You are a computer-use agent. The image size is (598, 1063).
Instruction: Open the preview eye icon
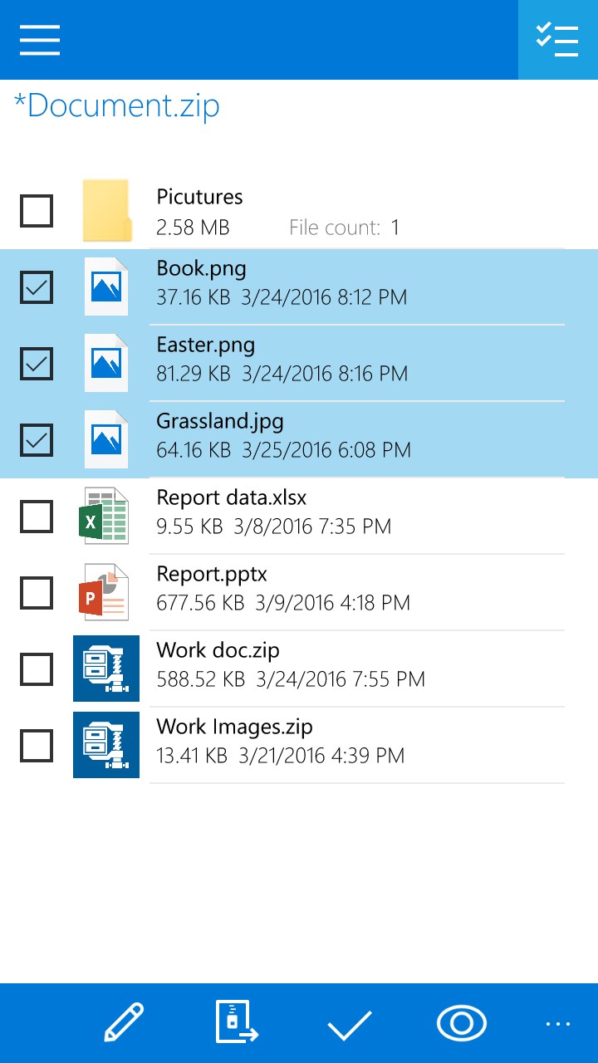coord(462,1021)
